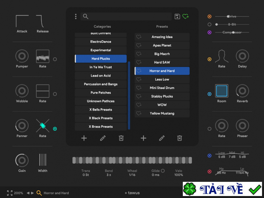This screenshot has width=264, height=198.
Task: Favorite the Less Low preset heart
Action: (139, 79)
